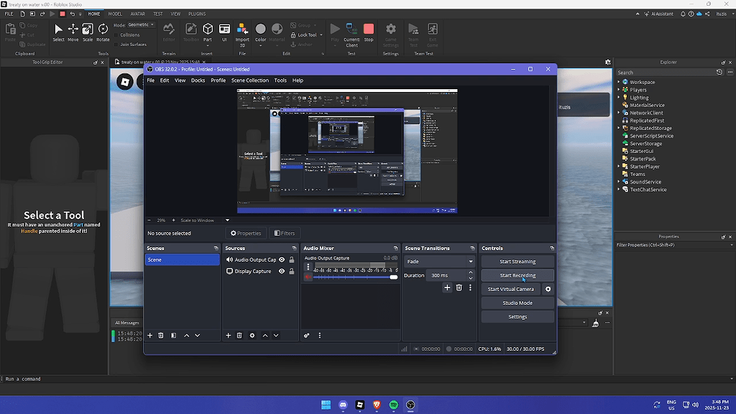Image resolution: width=736 pixels, height=414 pixels.
Task: Select the Move tool in Roblox Studio
Action: 73,33
